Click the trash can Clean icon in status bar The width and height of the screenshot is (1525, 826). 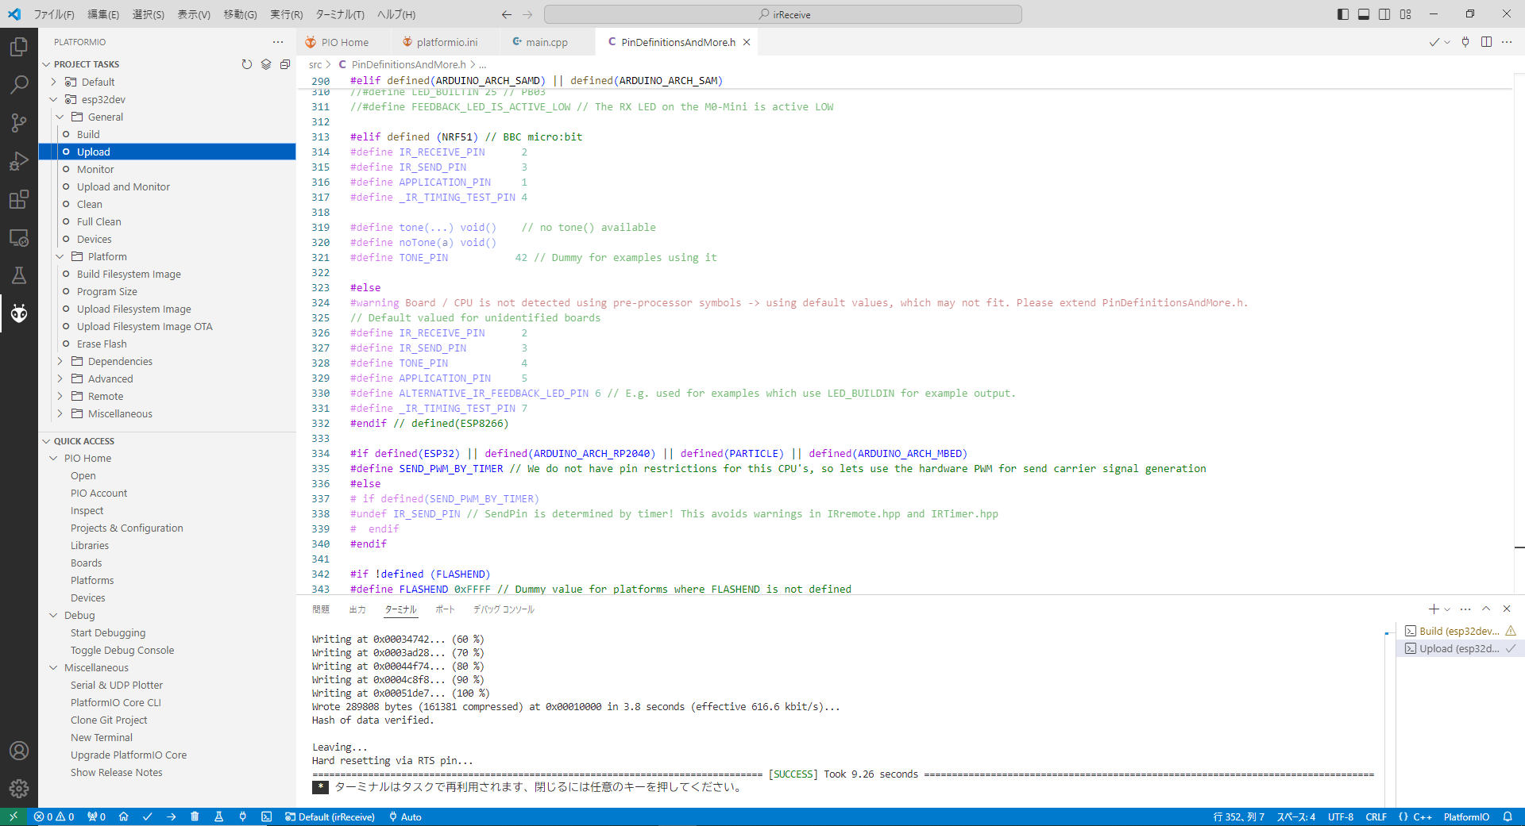(x=195, y=816)
